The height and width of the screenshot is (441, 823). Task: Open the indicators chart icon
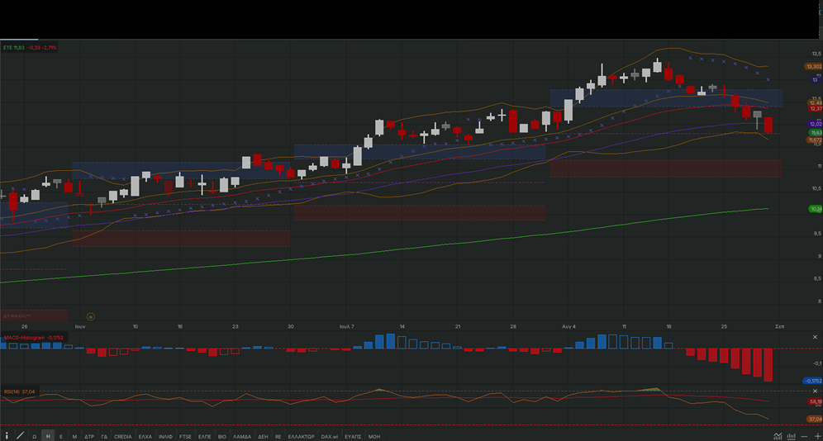click(x=778, y=436)
